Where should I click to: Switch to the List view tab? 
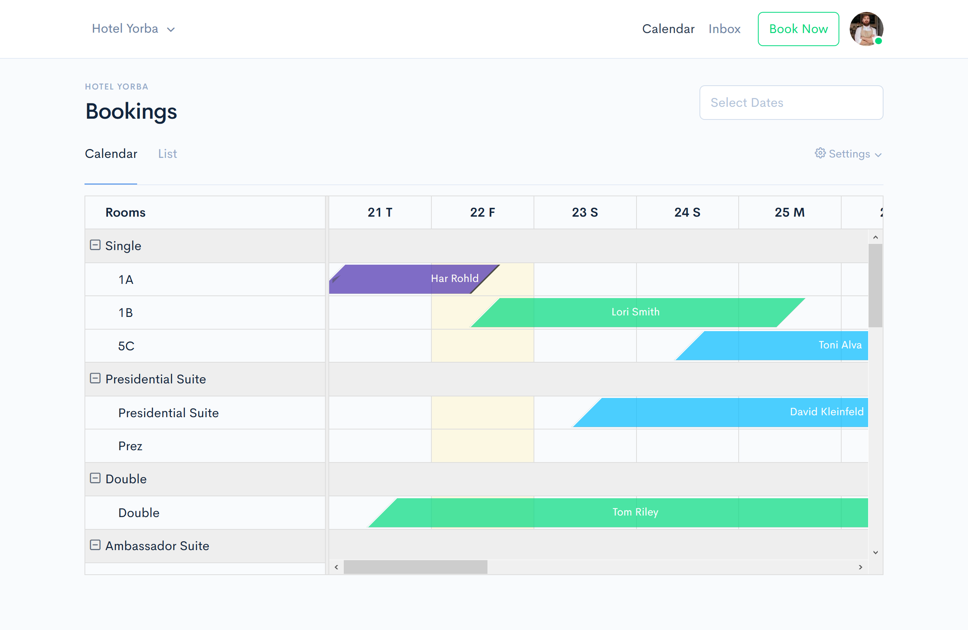coord(167,154)
